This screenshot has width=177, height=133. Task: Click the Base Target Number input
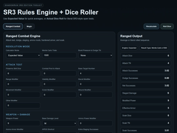(x=95, y=74)
